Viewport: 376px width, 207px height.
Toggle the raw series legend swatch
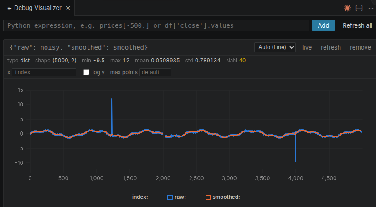coord(170,197)
